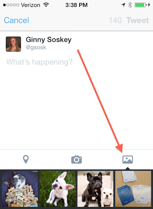Select white puppy on grass photo
Screen dimensions: 153x209
[58, 189]
